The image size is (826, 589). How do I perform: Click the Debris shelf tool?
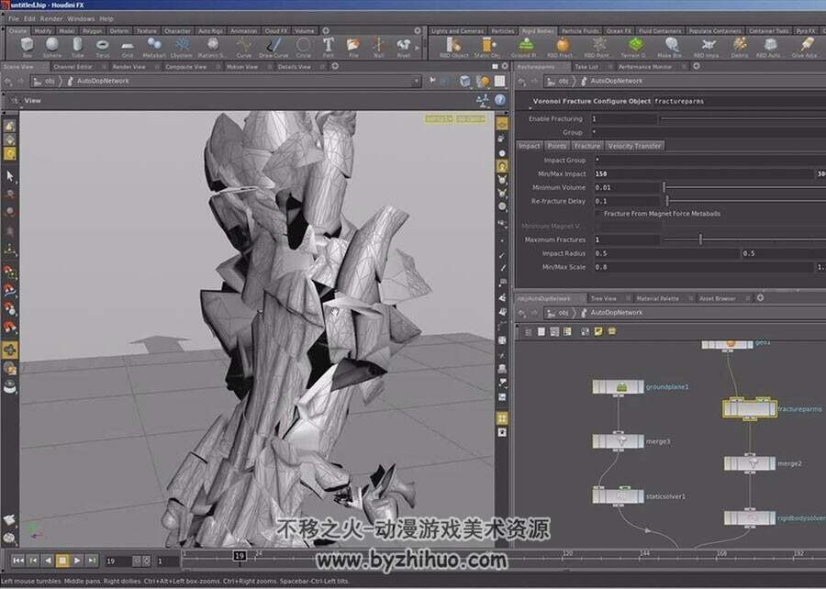pos(740,47)
